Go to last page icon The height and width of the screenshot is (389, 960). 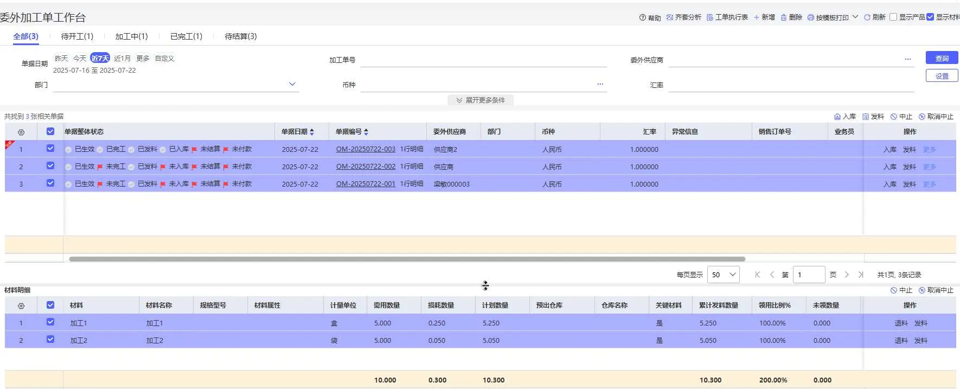click(861, 275)
